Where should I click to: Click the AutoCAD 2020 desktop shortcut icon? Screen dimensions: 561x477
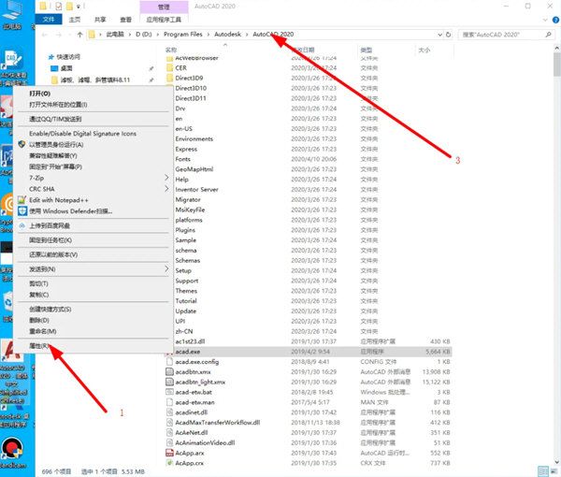(10, 351)
